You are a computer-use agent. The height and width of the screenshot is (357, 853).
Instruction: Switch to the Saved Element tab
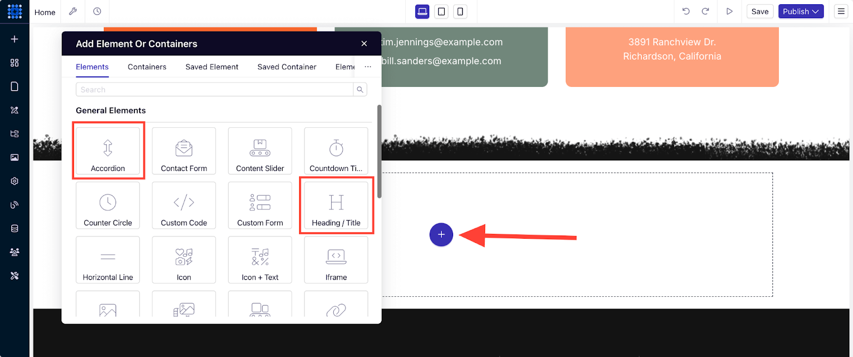click(x=212, y=67)
